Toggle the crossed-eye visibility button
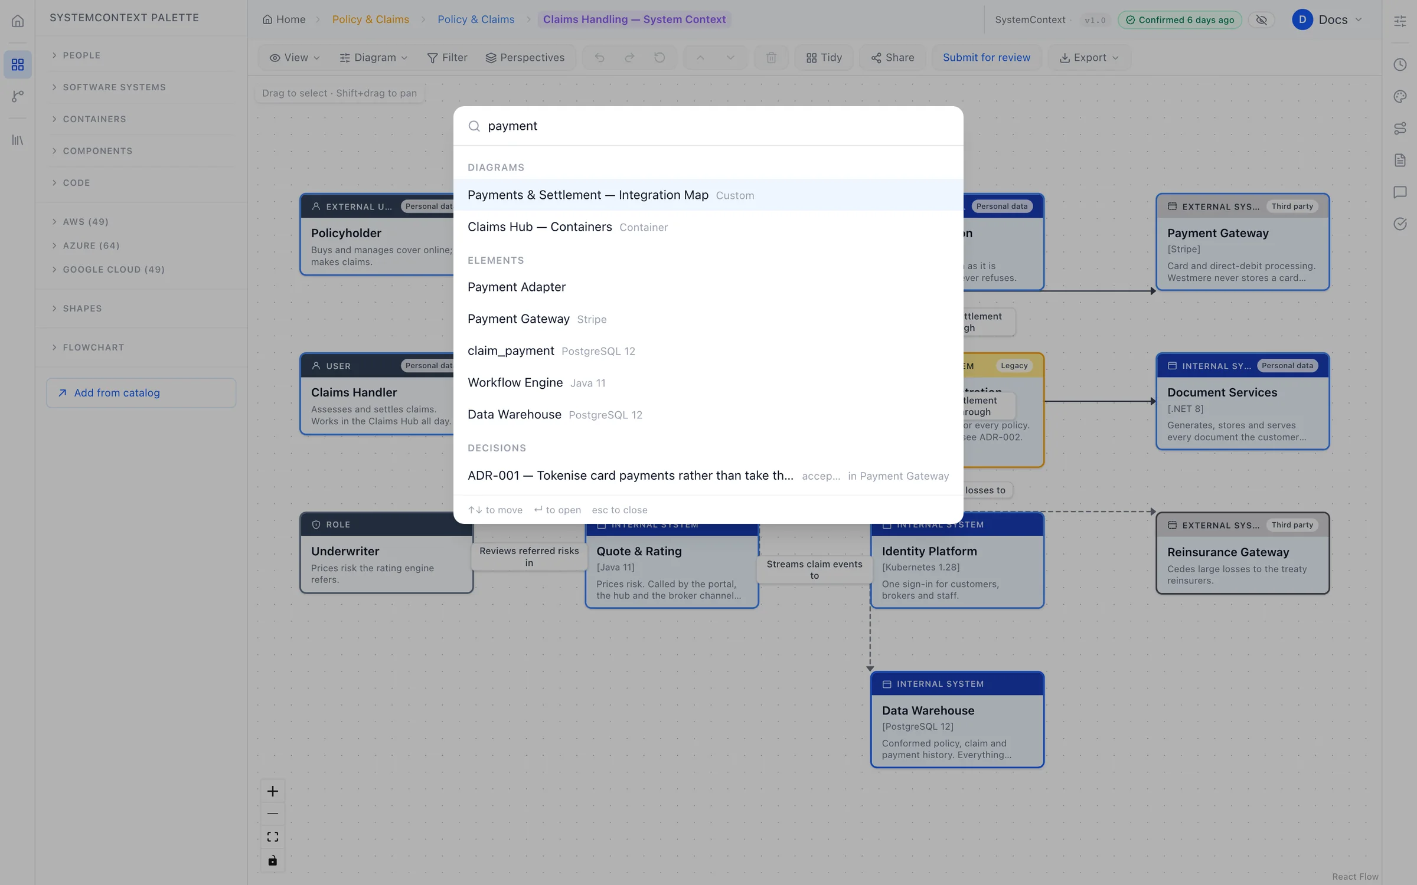Image resolution: width=1417 pixels, height=885 pixels. pos(1262,19)
